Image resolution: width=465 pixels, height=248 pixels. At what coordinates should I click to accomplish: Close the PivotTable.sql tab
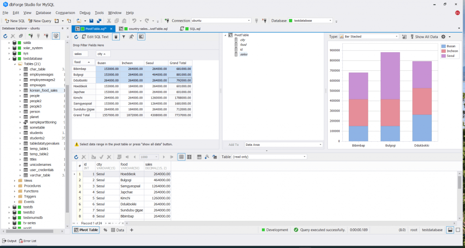[x=111, y=29]
